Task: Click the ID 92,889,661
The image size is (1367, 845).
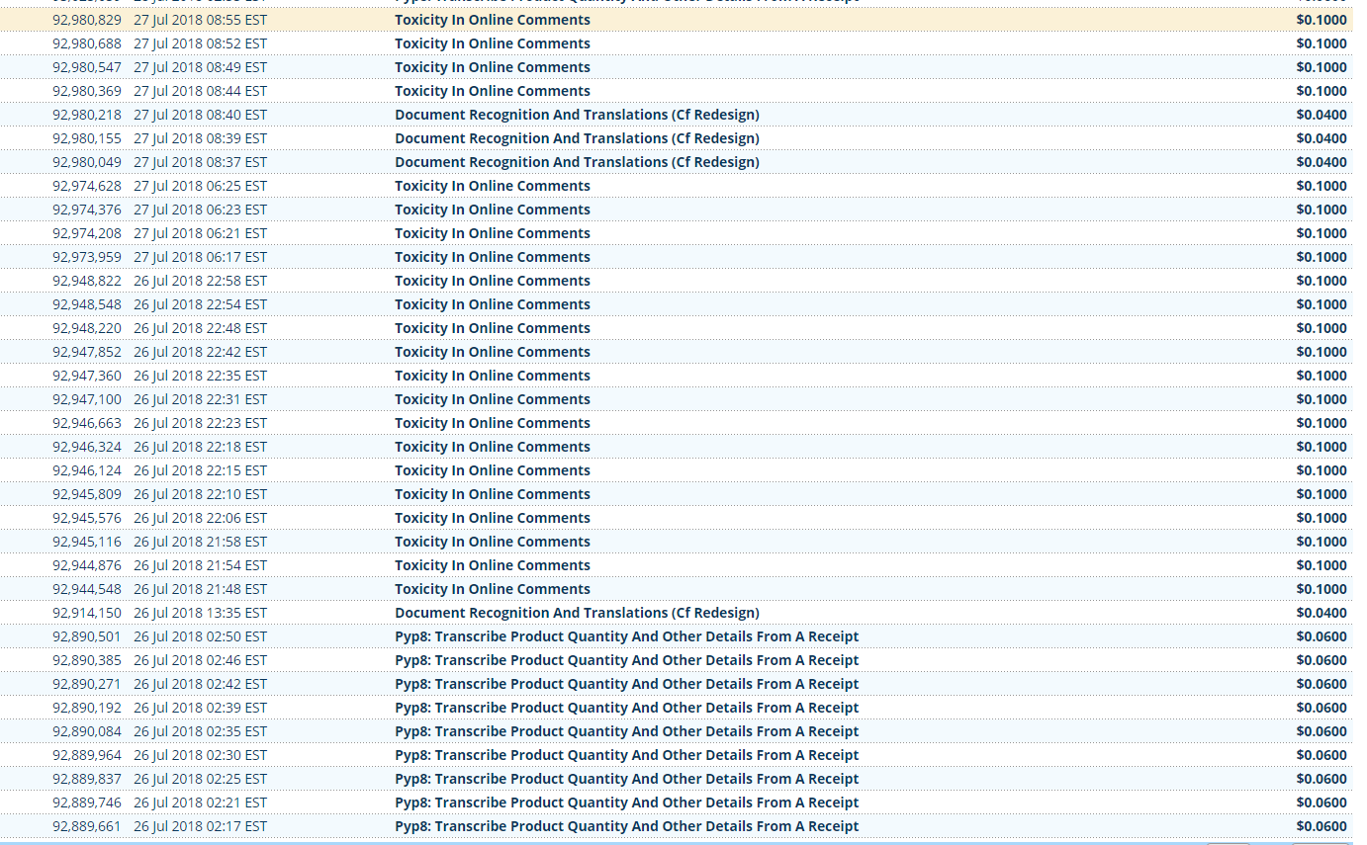Action: (x=87, y=826)
